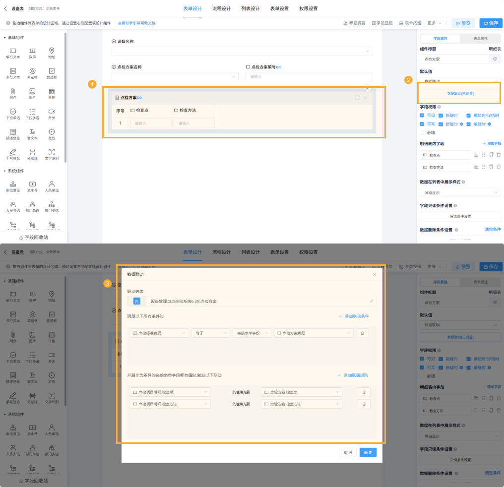This screenshot has width=504, height=487.
Task: Delete the 点检标准编码 linkage condition row
Action: click(x=362, y=333)
